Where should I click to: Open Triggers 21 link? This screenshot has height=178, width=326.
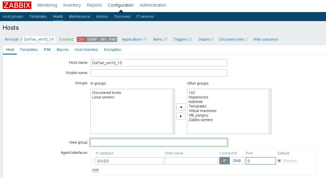point(182,39)
